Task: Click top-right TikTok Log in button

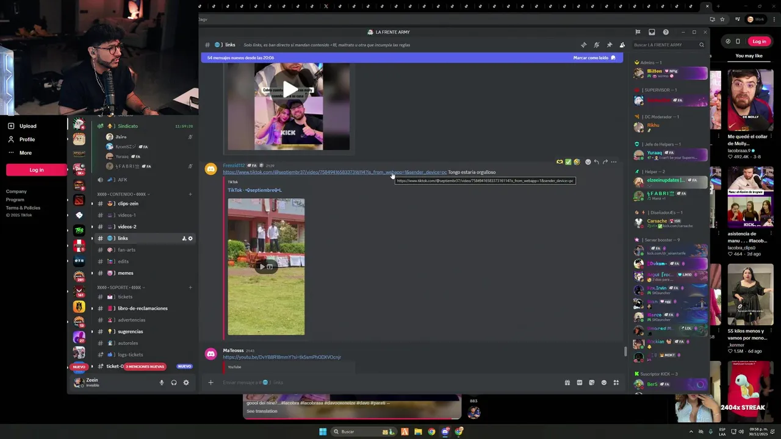Action: click(x=759, y=41)
